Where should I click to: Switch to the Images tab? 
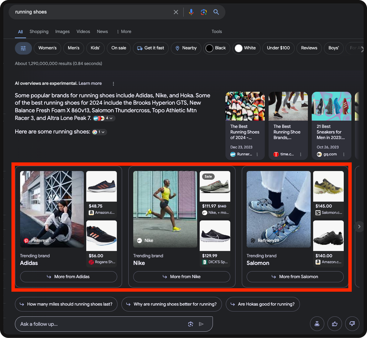pyautogui.click(x=63, y=31)
